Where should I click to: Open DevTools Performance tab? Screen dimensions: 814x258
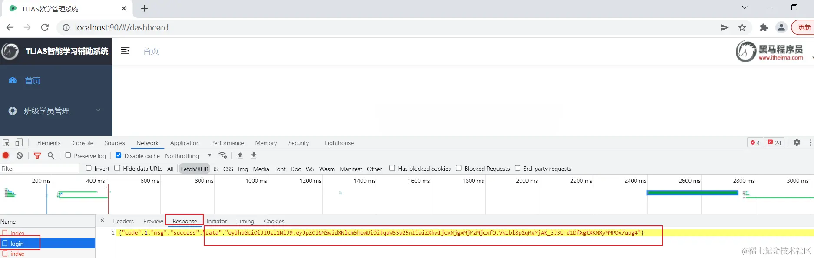click(x=228, y=143)
